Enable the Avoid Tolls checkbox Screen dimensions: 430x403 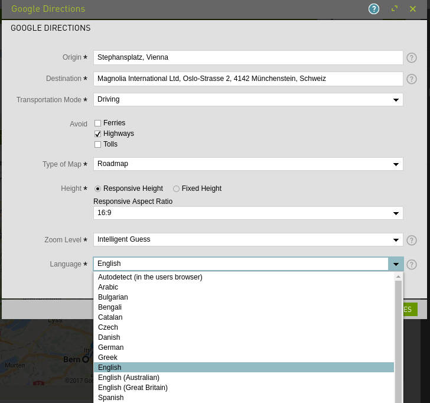97,144
